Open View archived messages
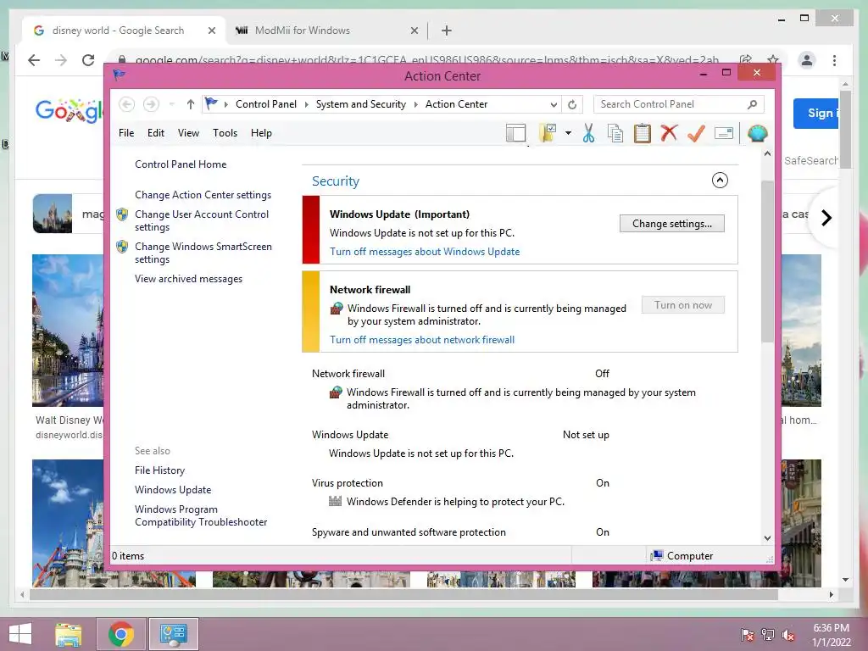 (x=188, y=279)
